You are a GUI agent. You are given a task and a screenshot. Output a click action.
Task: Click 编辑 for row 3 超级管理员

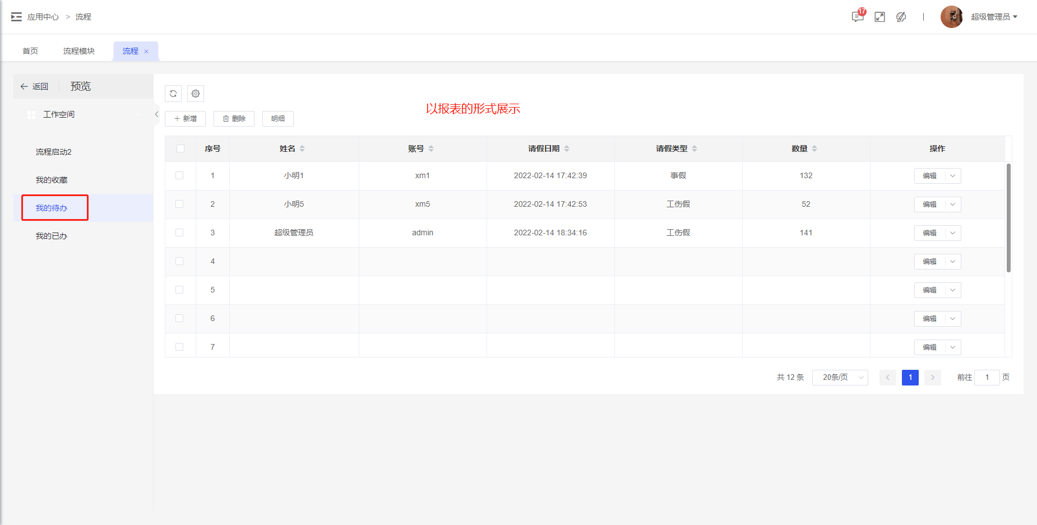(930, 233)
